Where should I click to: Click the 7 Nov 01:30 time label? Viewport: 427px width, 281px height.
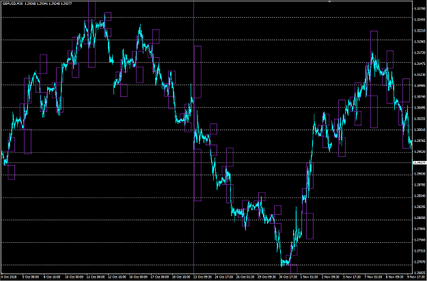click(372, 277)
